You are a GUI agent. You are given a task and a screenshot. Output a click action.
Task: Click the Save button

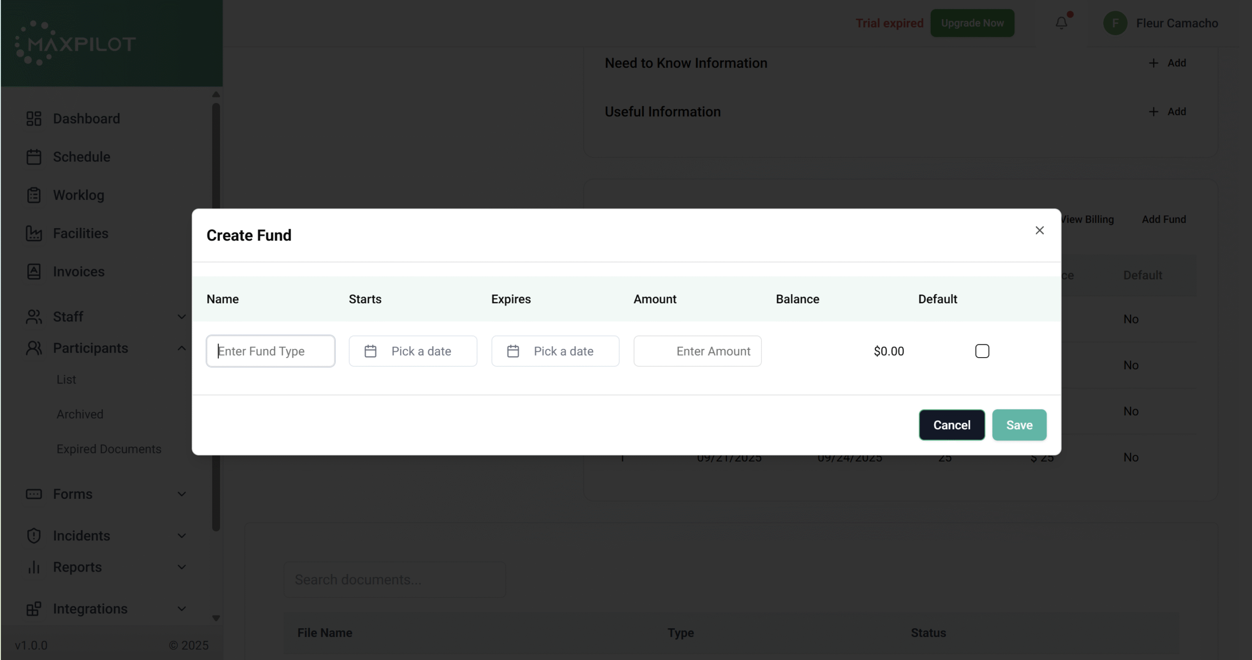click(x=1019, y=425)
